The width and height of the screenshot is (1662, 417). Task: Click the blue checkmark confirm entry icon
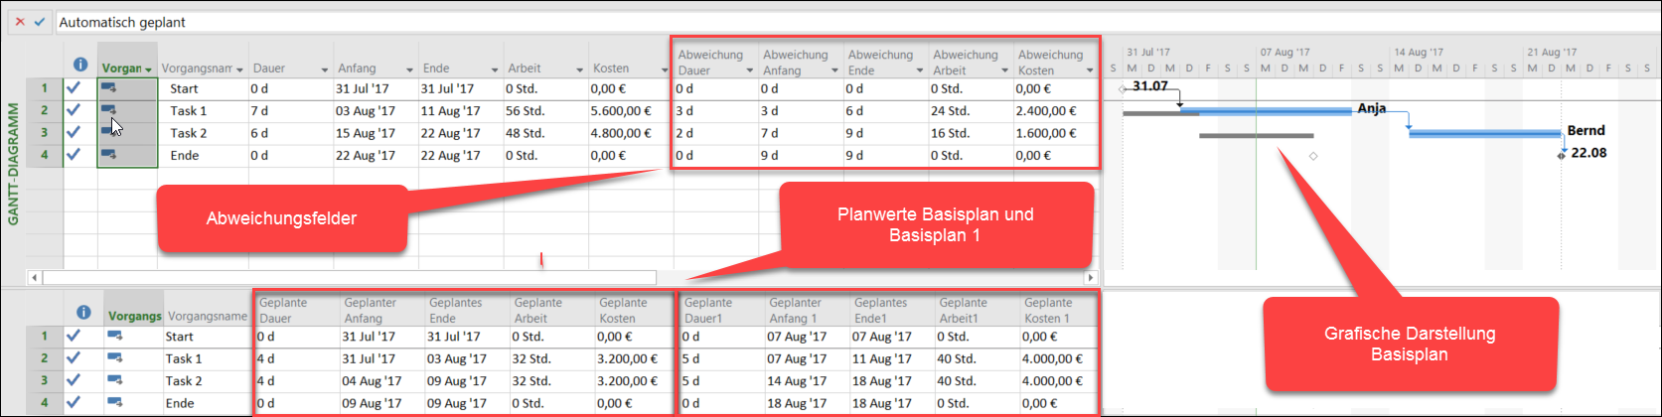coord(40,21)
